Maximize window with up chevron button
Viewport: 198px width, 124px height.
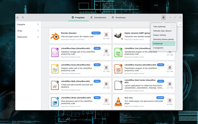point(175,17)
